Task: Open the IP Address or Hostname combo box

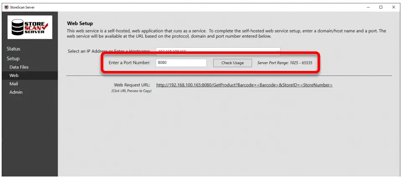Action: coord(218,50)
